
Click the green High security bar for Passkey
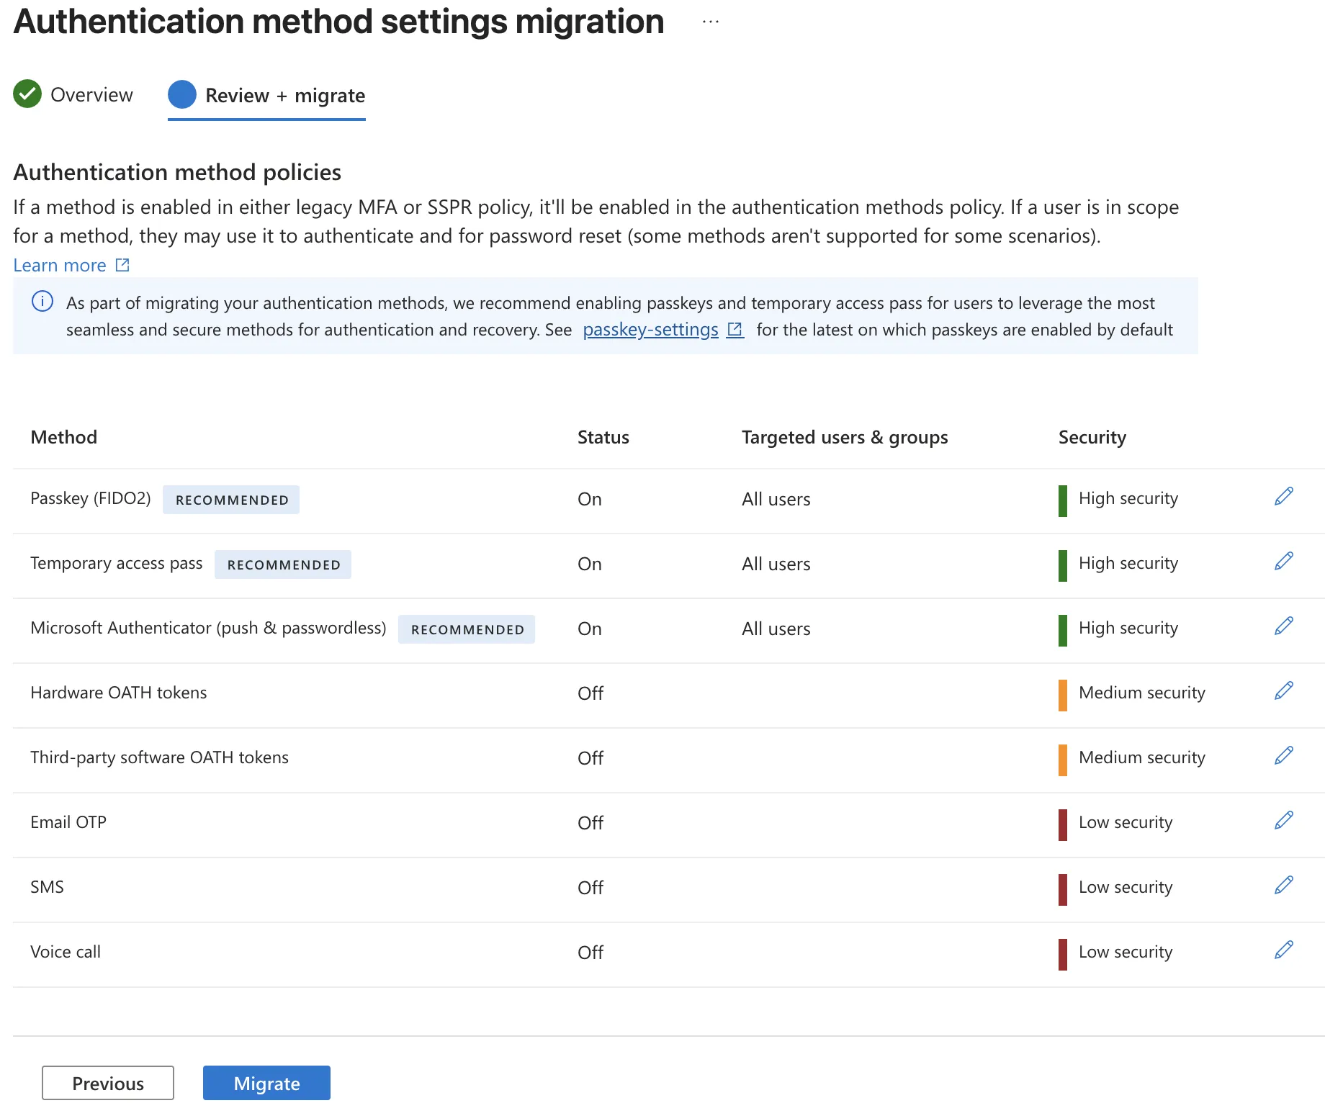click(x=1063, y=500)
